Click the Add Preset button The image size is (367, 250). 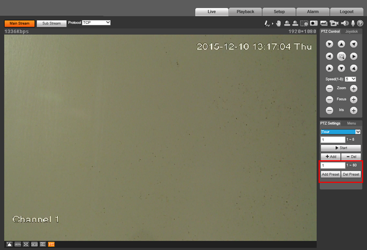point(330,174)
